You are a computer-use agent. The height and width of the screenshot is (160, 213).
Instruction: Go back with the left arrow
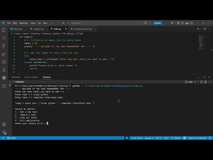coord(64,23)
